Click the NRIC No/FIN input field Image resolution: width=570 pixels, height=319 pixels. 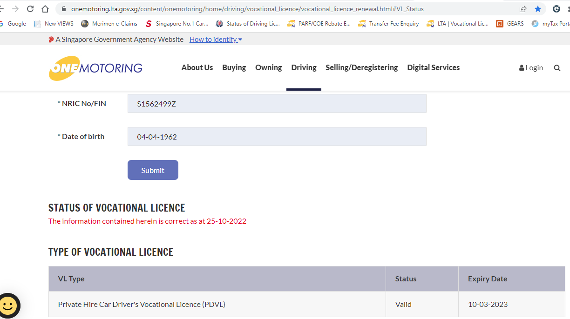(277, 104)
